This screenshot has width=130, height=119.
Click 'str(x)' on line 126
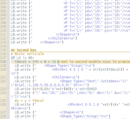110,105
